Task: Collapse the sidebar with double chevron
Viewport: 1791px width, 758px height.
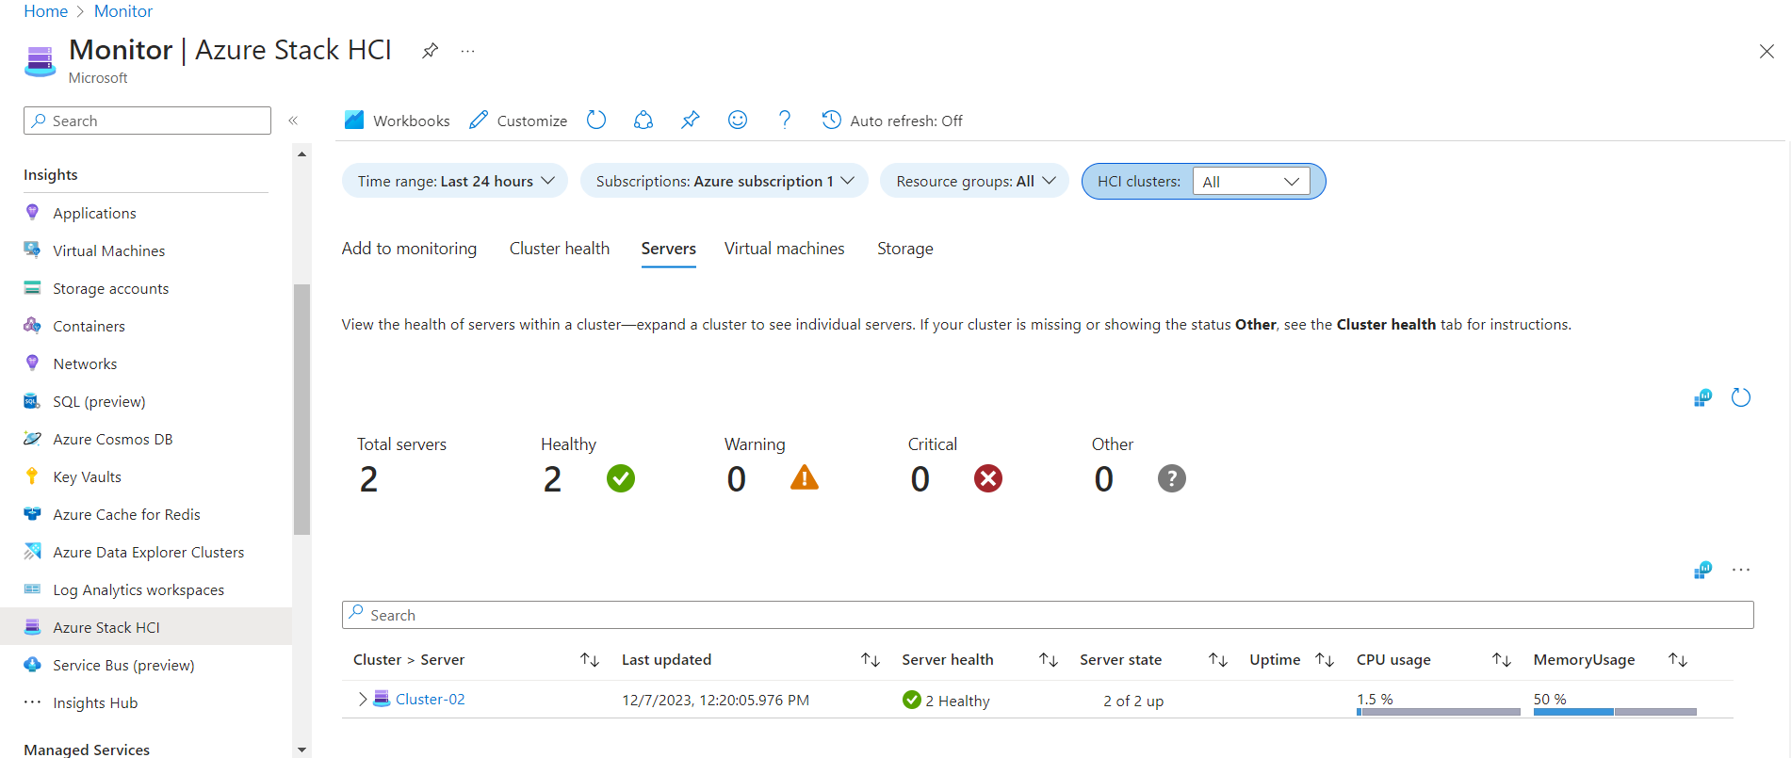Action: point(293,121)
